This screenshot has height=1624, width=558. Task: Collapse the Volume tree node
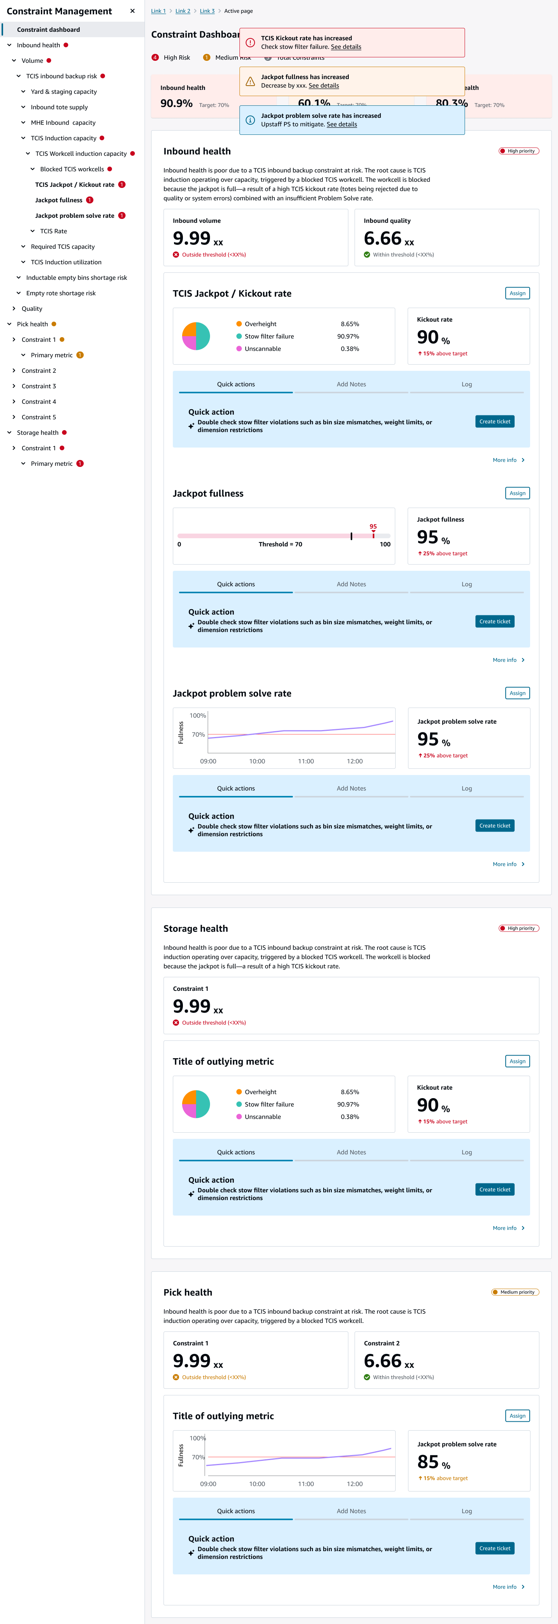pos(14,60)
